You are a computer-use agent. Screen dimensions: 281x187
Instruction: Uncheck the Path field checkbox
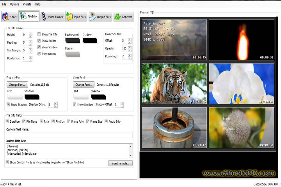[x=41, y=121]
